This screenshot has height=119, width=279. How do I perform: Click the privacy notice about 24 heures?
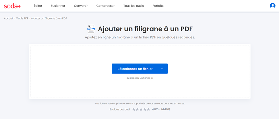coord(140,104)
